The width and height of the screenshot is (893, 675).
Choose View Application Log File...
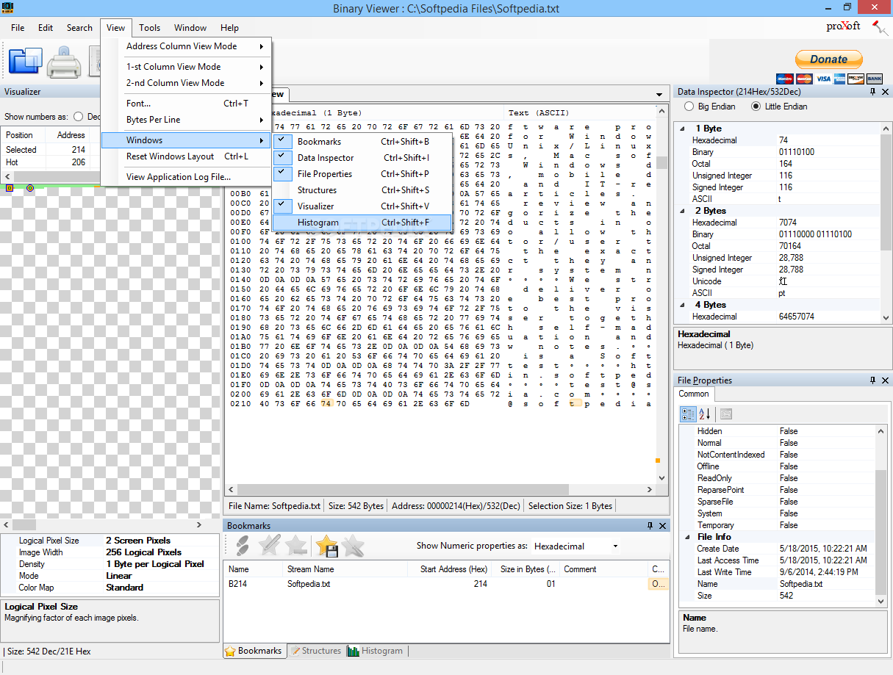point(186,177)
